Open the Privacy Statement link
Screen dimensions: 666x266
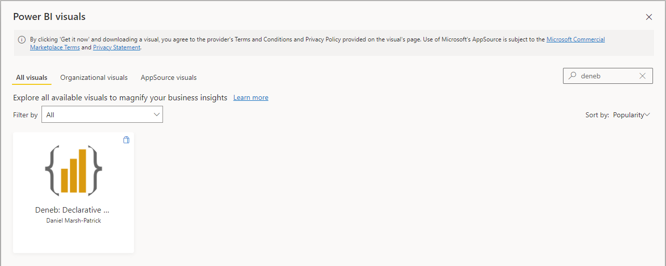click(116, 47)
